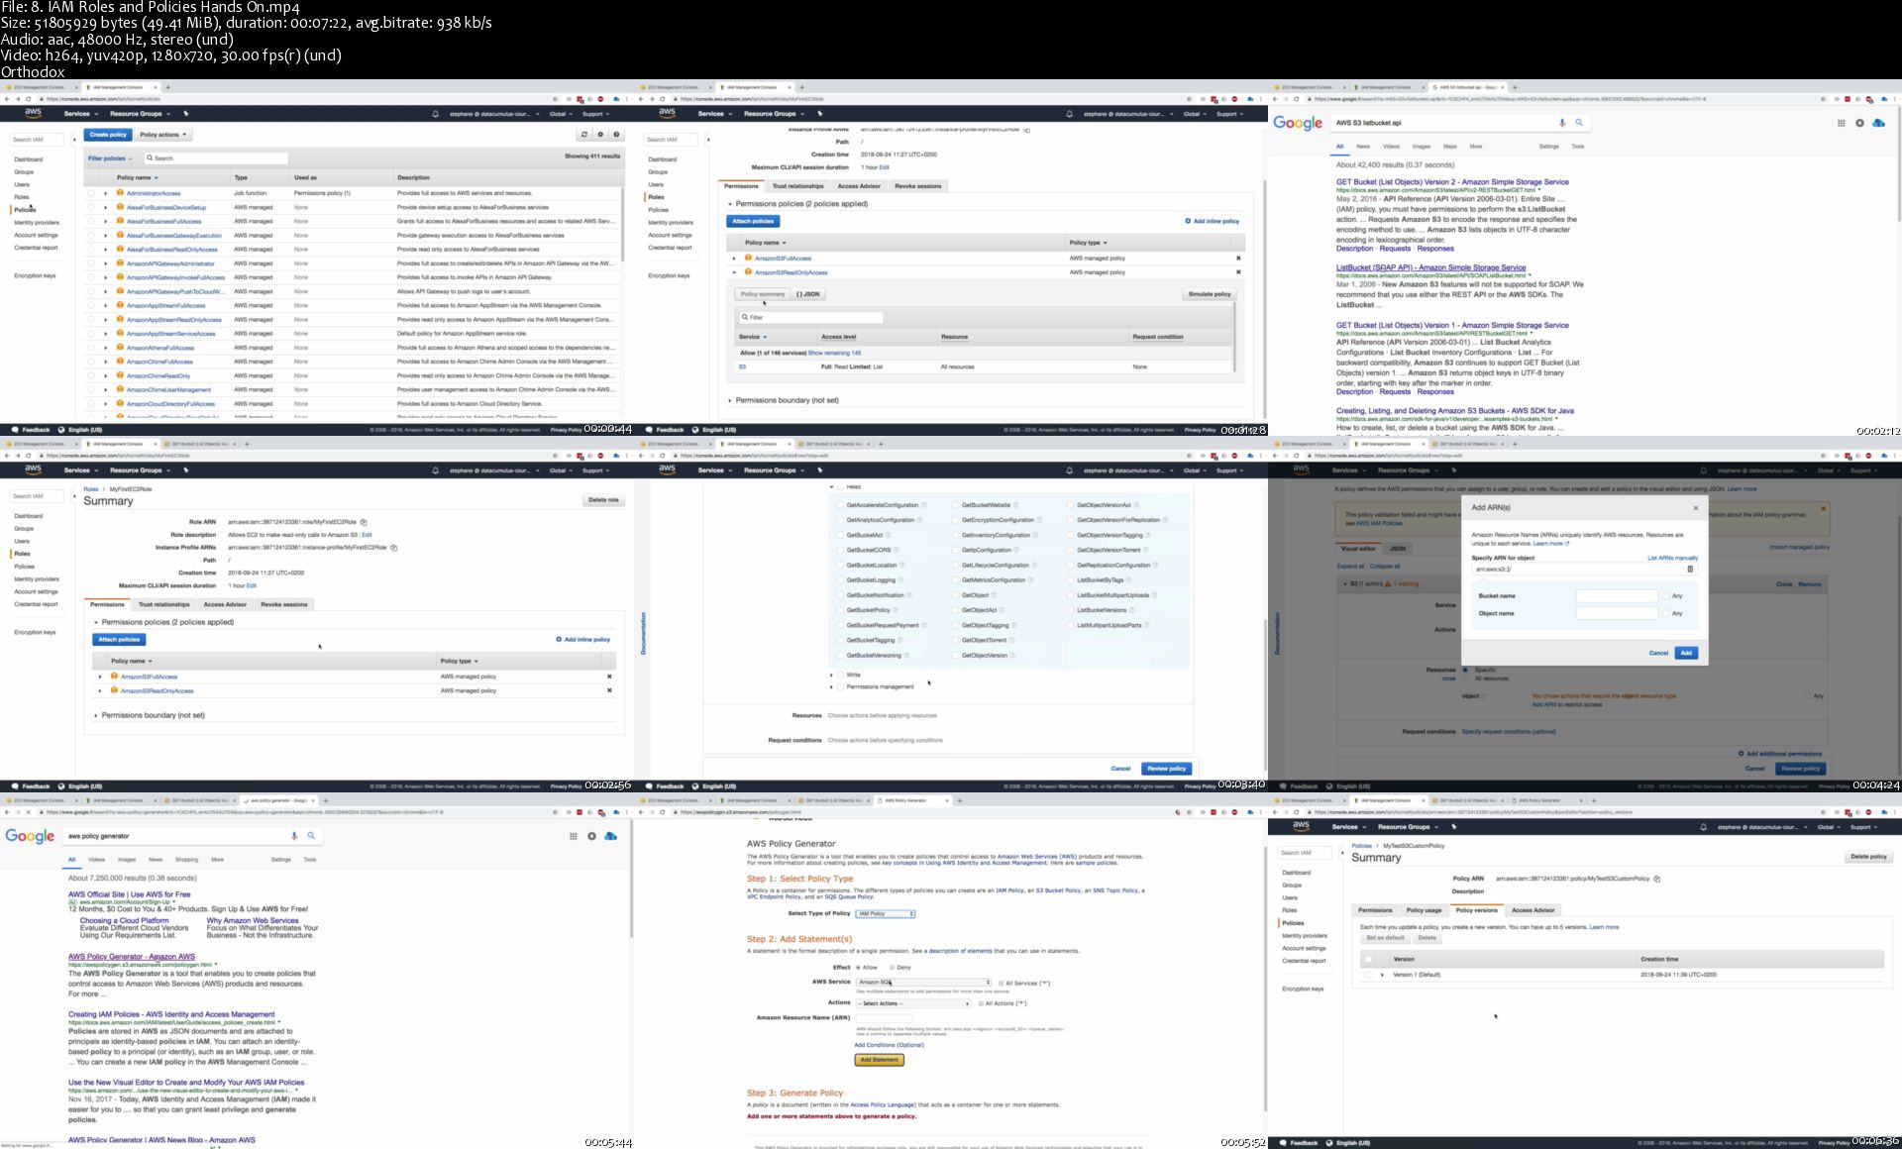Expand AmazonAthenaFullAccess row arrow
Viewport: 1902px width, 1149px height.
(x=106, y=348)
